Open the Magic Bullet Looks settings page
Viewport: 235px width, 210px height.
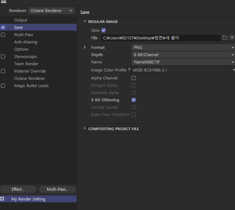31,86
